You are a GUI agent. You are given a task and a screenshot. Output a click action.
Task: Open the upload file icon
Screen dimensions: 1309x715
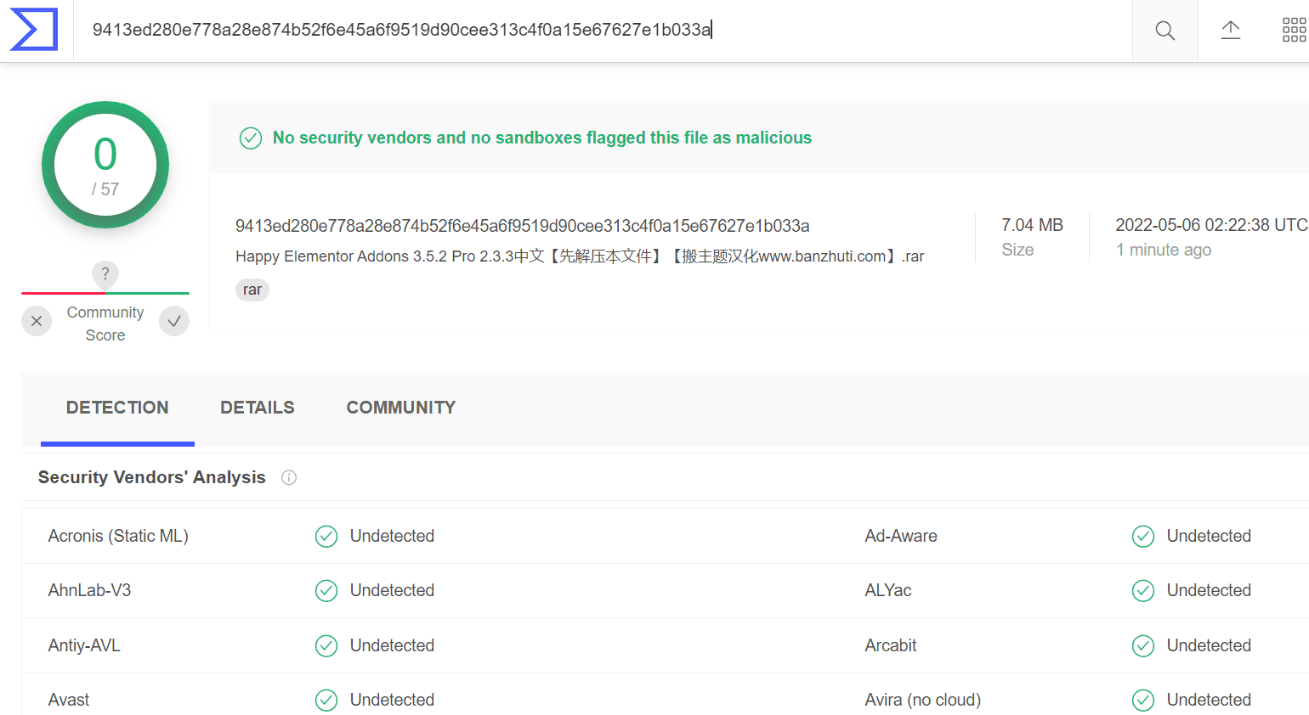(1231, 31)
